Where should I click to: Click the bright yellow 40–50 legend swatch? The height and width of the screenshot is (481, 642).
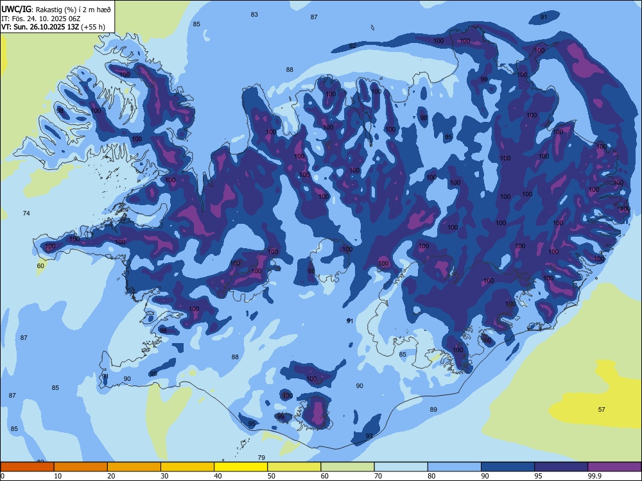coord(241,467)
